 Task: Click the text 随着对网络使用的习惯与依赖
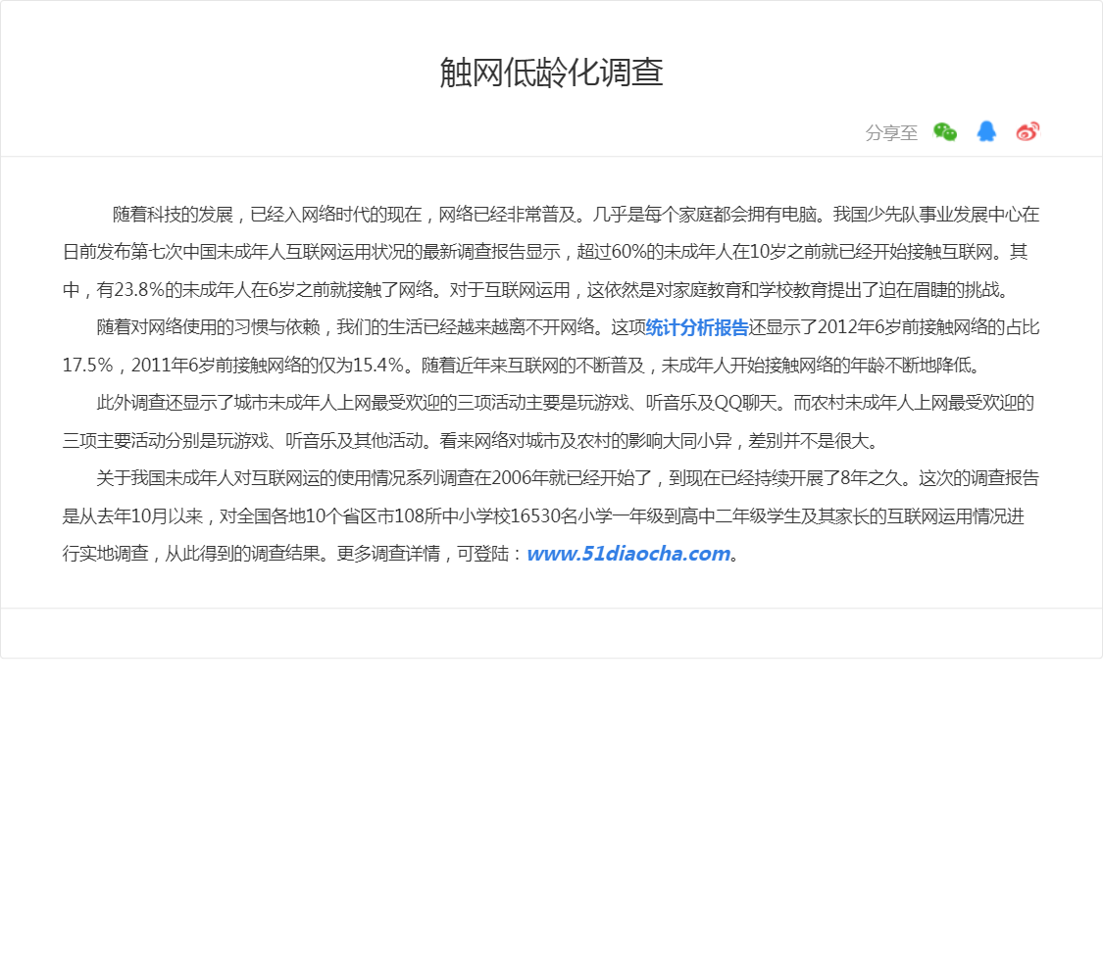[208, 327]
